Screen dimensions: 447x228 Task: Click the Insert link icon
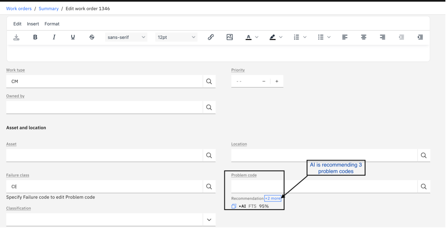(210, 37)
